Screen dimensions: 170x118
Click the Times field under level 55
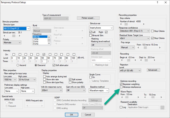tap(44, 61)
